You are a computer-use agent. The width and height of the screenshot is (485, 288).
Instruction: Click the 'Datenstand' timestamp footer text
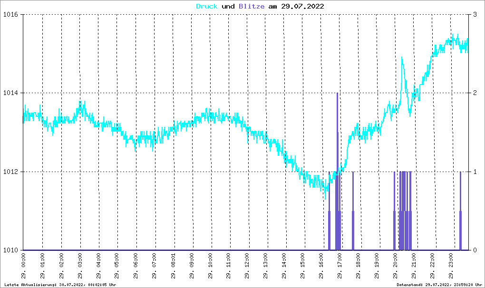coord(439,285)
